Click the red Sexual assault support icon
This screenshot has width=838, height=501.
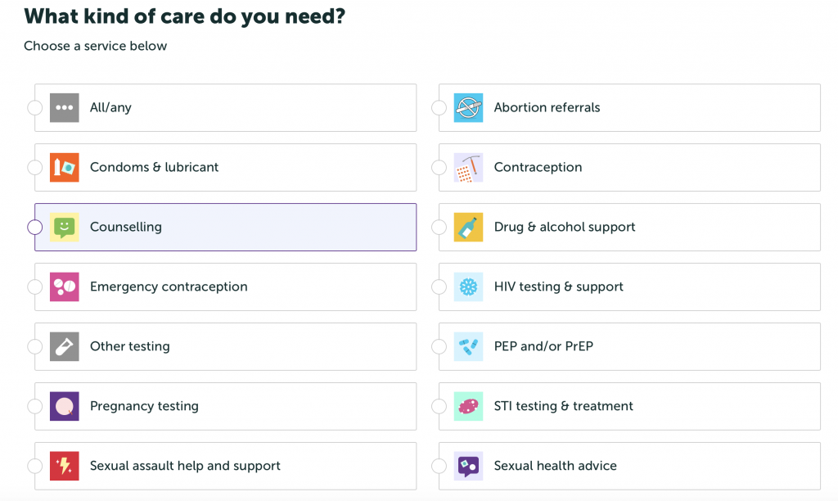click(x=64, y=467)
